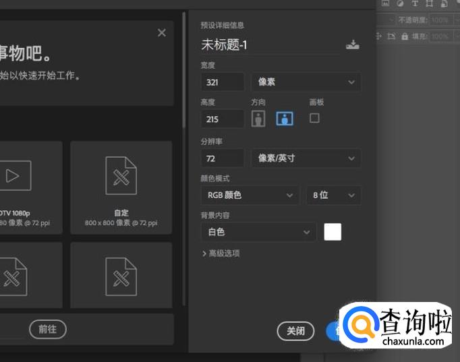Click the type layer filter icon
The width and height of the screenshot is (460, 362).
point(415,3)
